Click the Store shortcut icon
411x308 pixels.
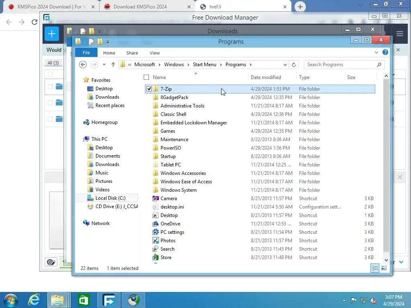pos(155,257)
